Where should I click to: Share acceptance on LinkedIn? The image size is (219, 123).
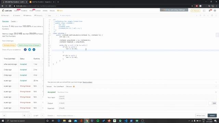tap(34, 50)
